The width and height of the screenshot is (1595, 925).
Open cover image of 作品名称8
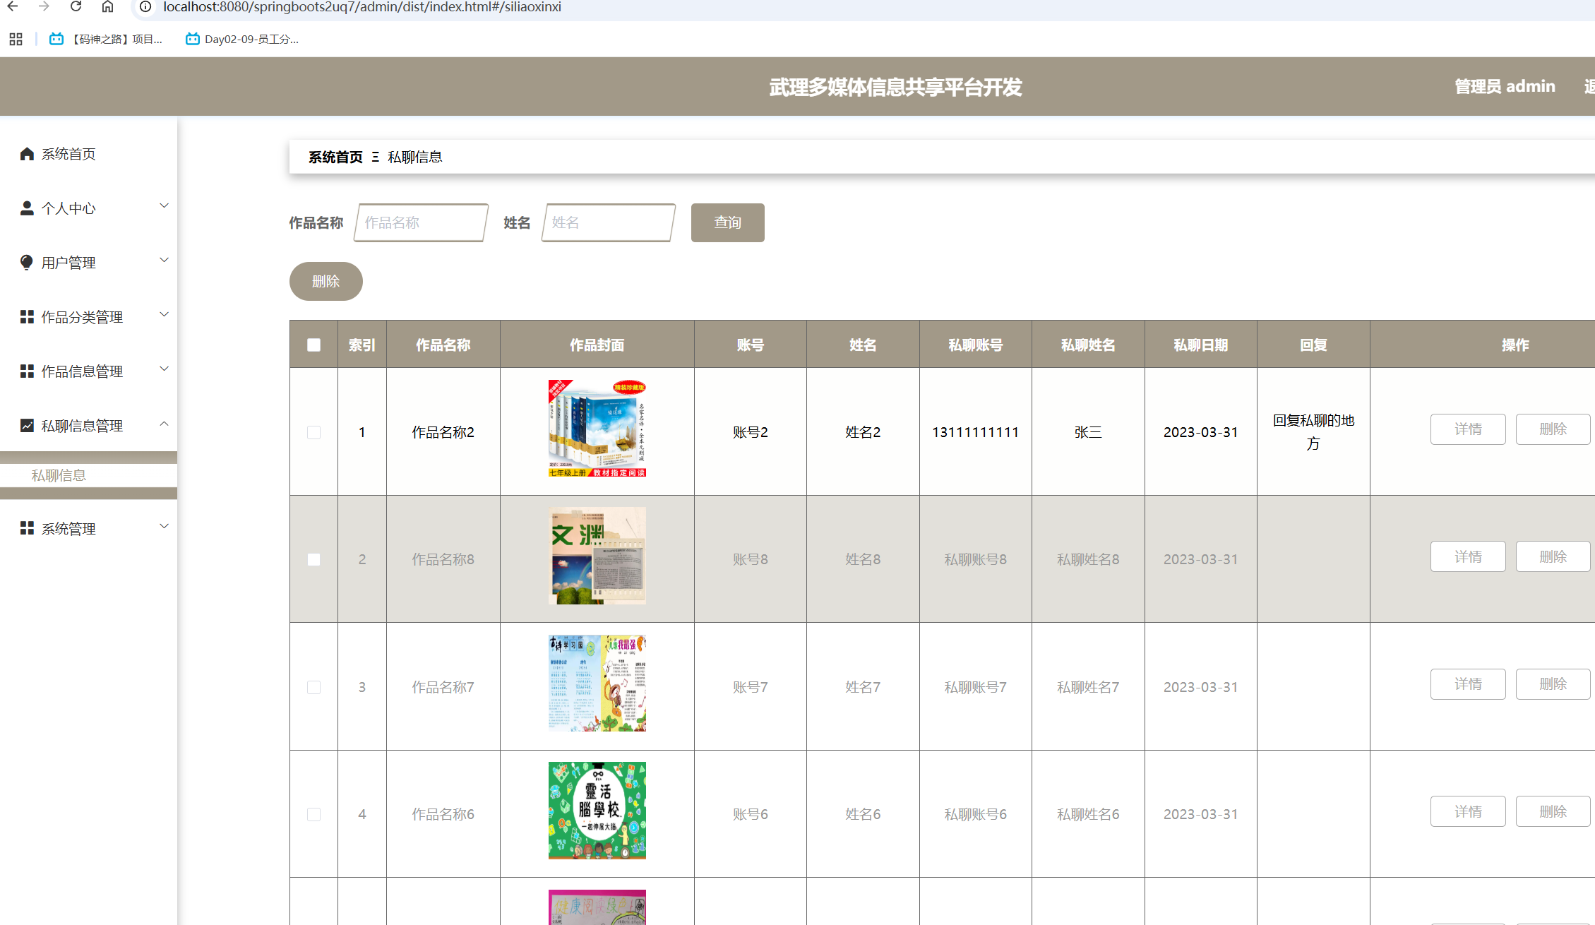pyautogui.click(x=597, y=556)
